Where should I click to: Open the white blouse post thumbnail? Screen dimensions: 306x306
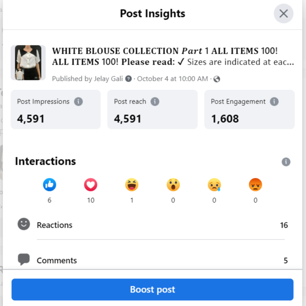click(x=28, y=63)
